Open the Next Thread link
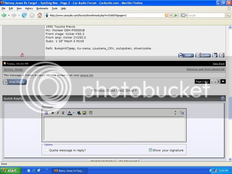The width and height of the screenshot is (232, 174). [126, 90]
